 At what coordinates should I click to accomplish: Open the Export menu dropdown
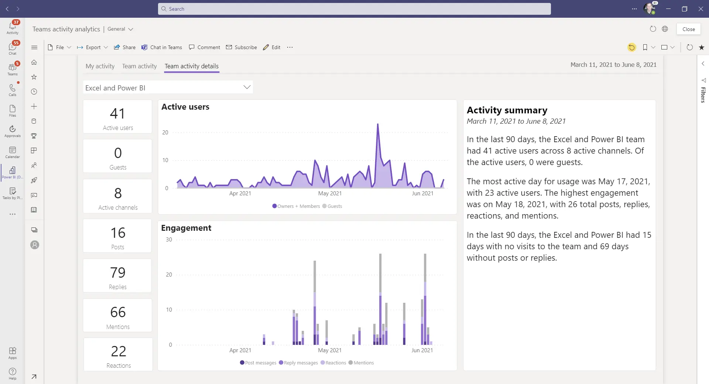click(92, 47)
